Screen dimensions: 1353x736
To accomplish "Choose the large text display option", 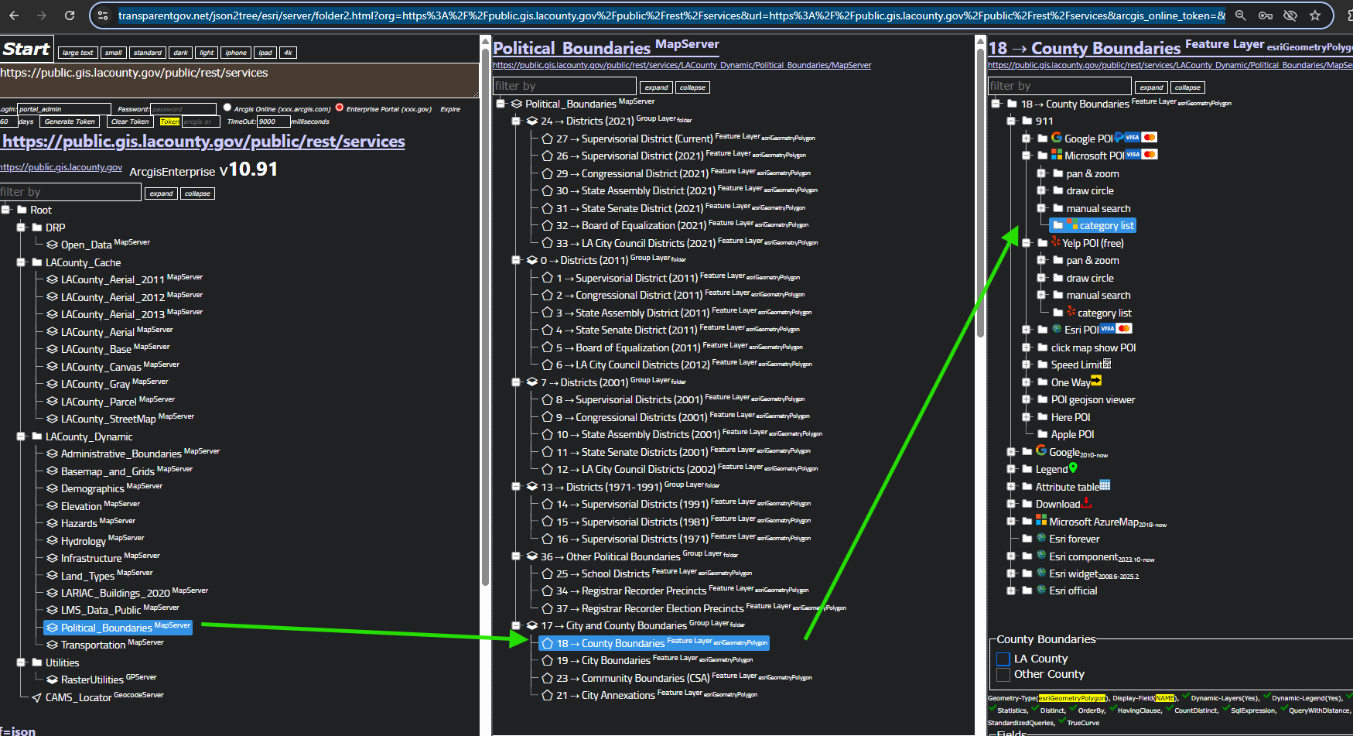I will coord(77,53).
